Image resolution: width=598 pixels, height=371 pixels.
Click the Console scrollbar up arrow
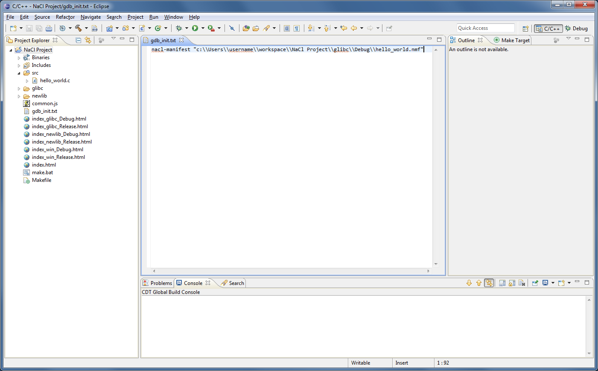589,300
